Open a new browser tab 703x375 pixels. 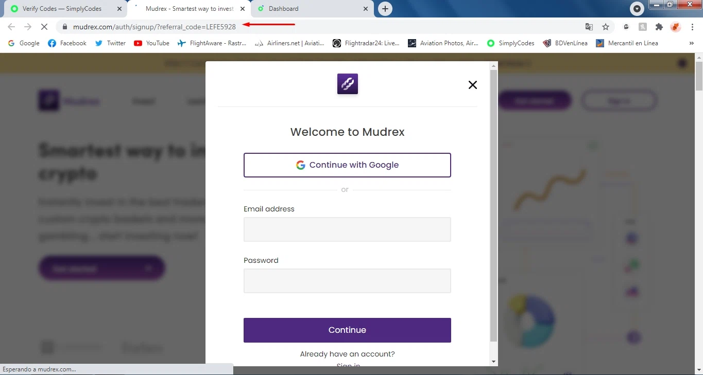[385, 9]
